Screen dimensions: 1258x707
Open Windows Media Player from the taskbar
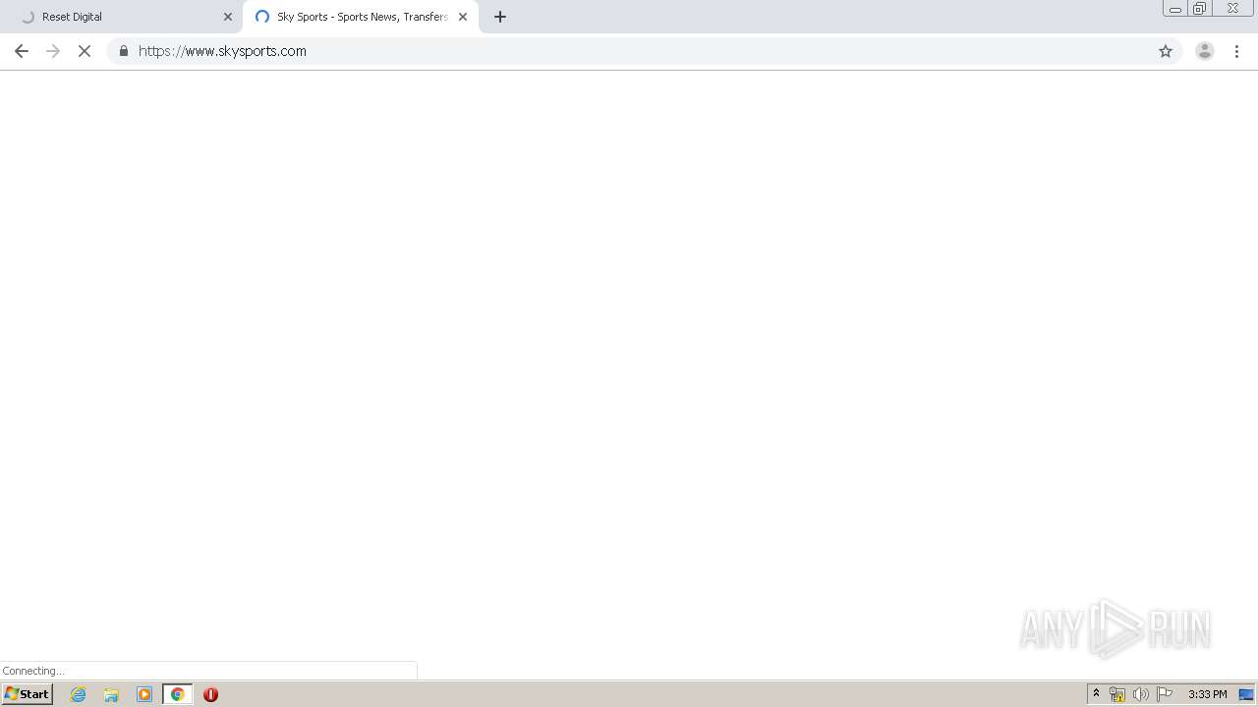(x=144, y=694)
